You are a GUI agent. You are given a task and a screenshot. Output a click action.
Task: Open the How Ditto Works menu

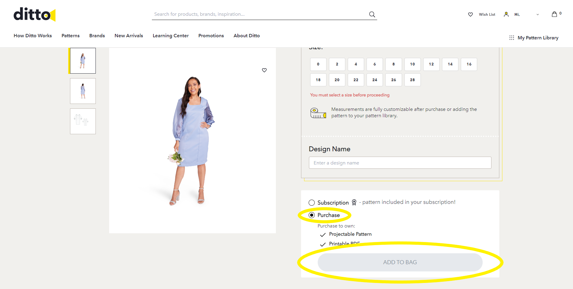click(33, 35)
